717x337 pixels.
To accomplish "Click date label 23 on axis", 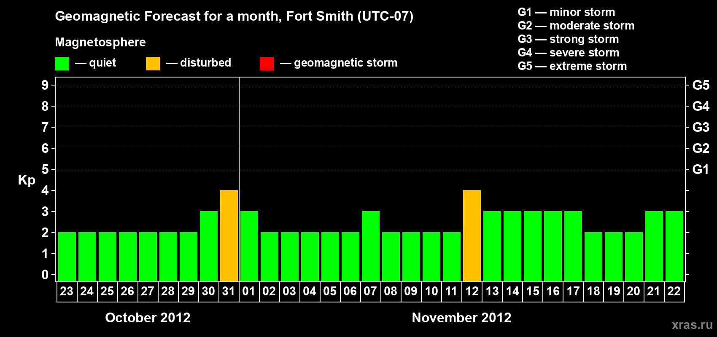I will [67, 292].
